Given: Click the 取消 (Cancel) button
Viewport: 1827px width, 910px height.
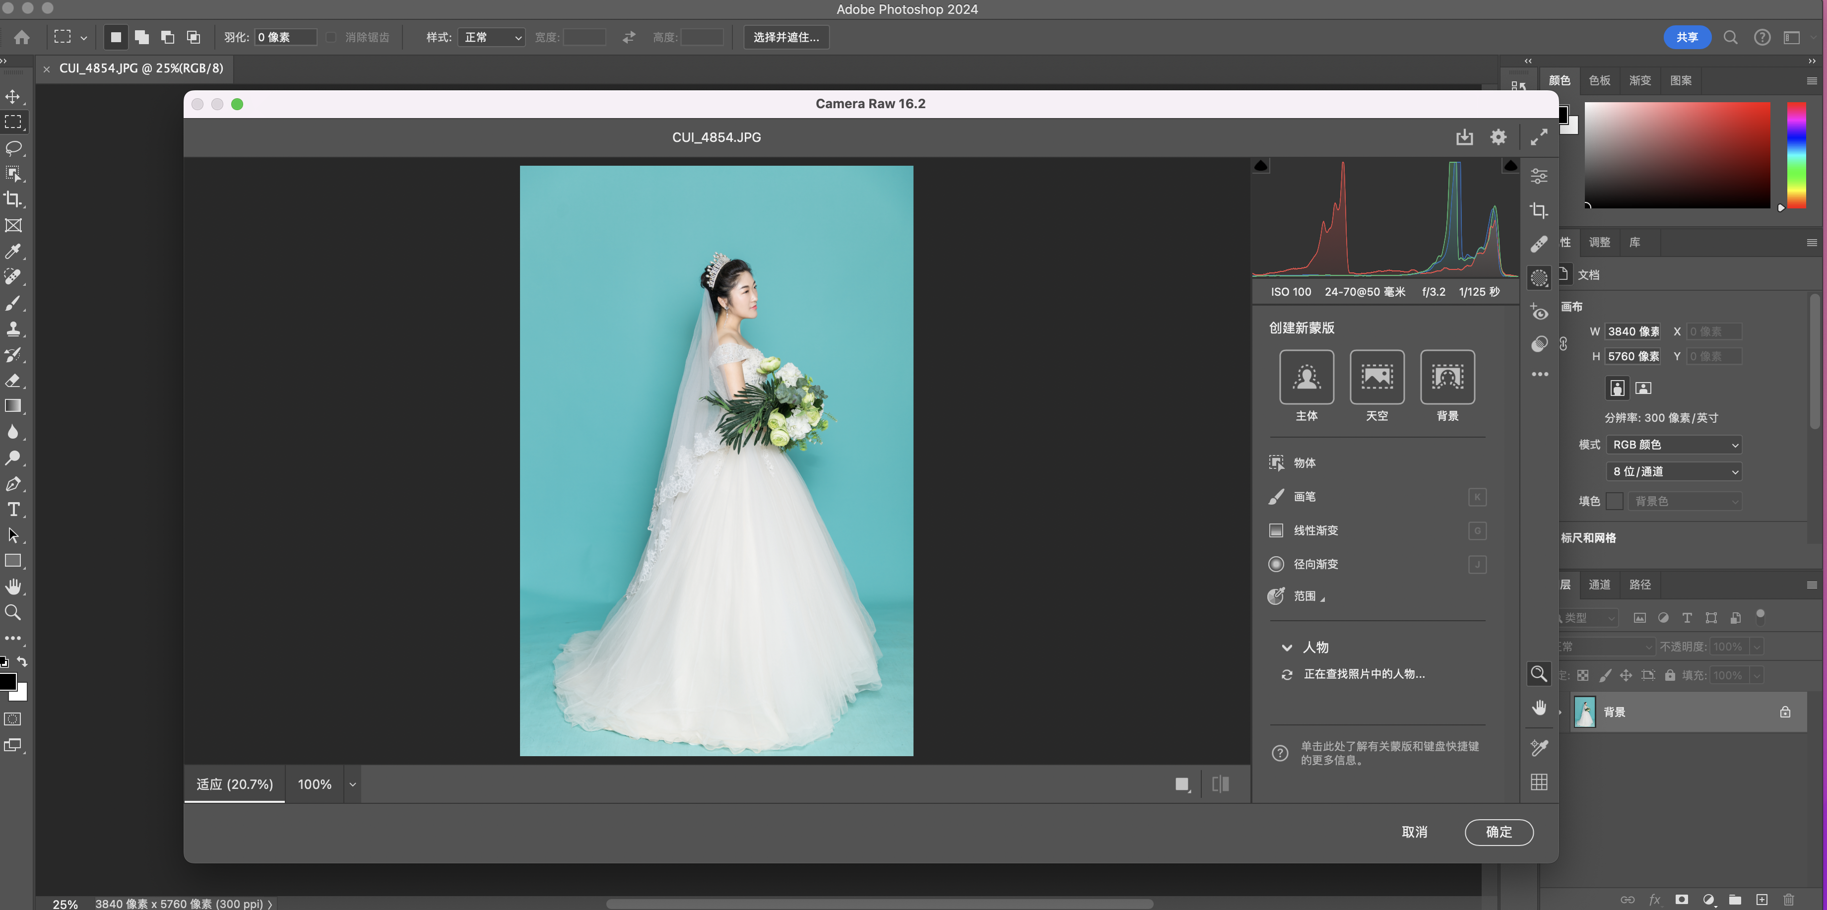Looking at the screenshot, I should coord(1414,832).
